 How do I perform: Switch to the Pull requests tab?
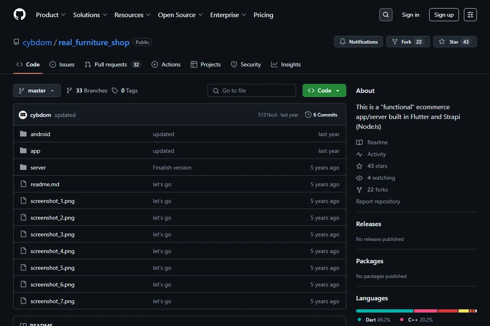coord(113,64)
